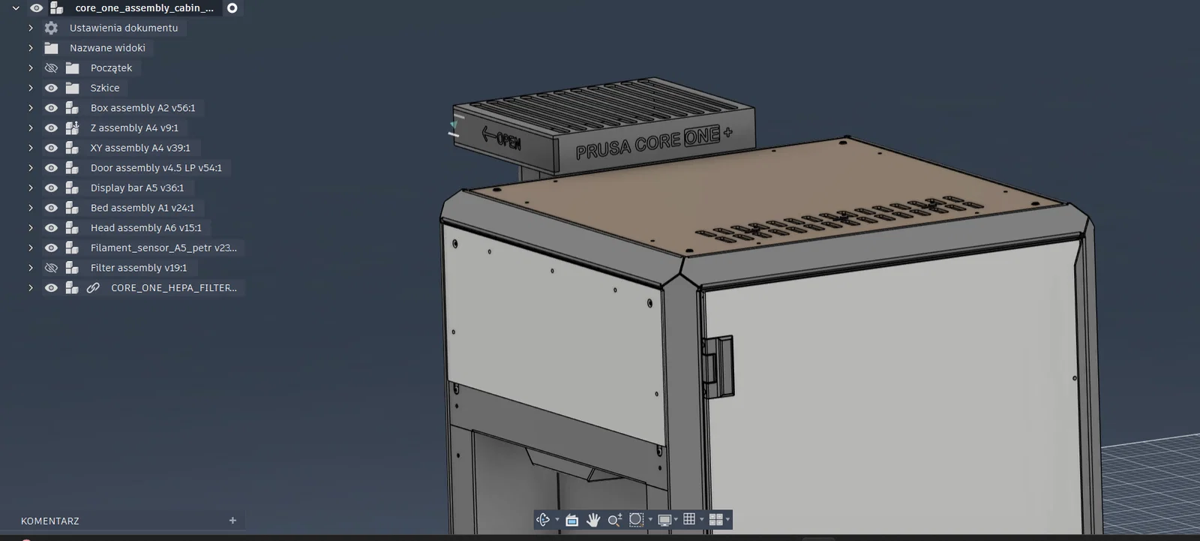
Task: Expand the Ustawienia dokumentu node
Action: click(31, 28)
